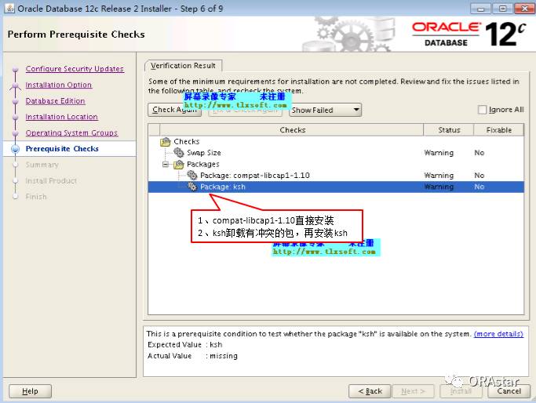Click the compat-libcap1-1.10 package gear icon
Viewport: 536px width, 403px height.
pos(192,175)
